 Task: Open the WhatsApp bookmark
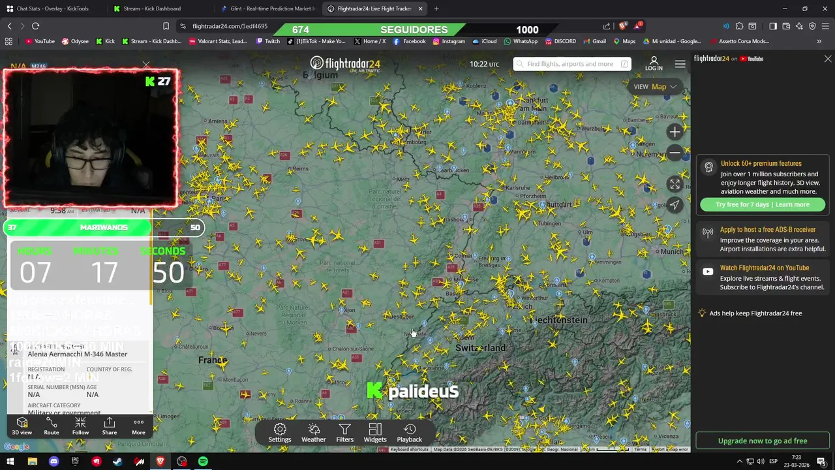tap(520, 41)
